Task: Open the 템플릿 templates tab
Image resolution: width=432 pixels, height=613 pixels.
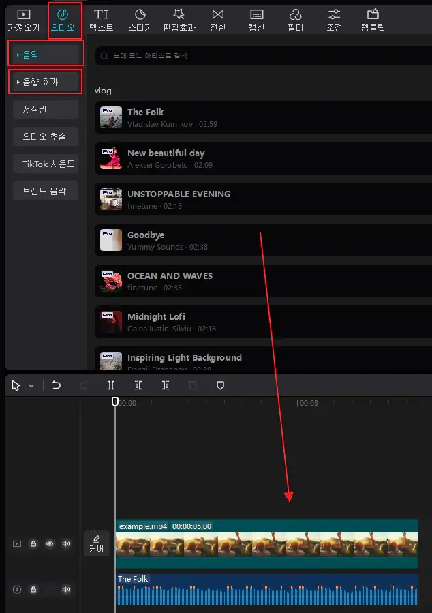Action: tap(373, 20)
